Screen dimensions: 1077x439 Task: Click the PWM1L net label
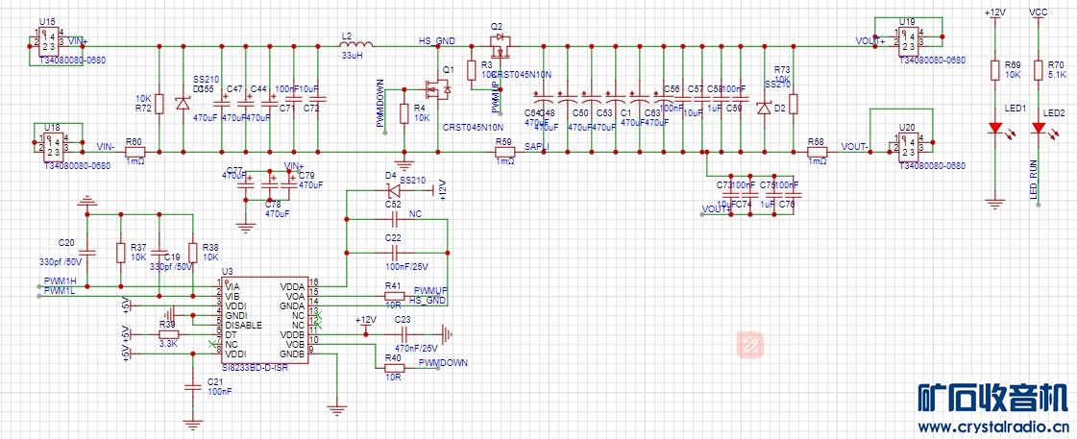point(59,291)
